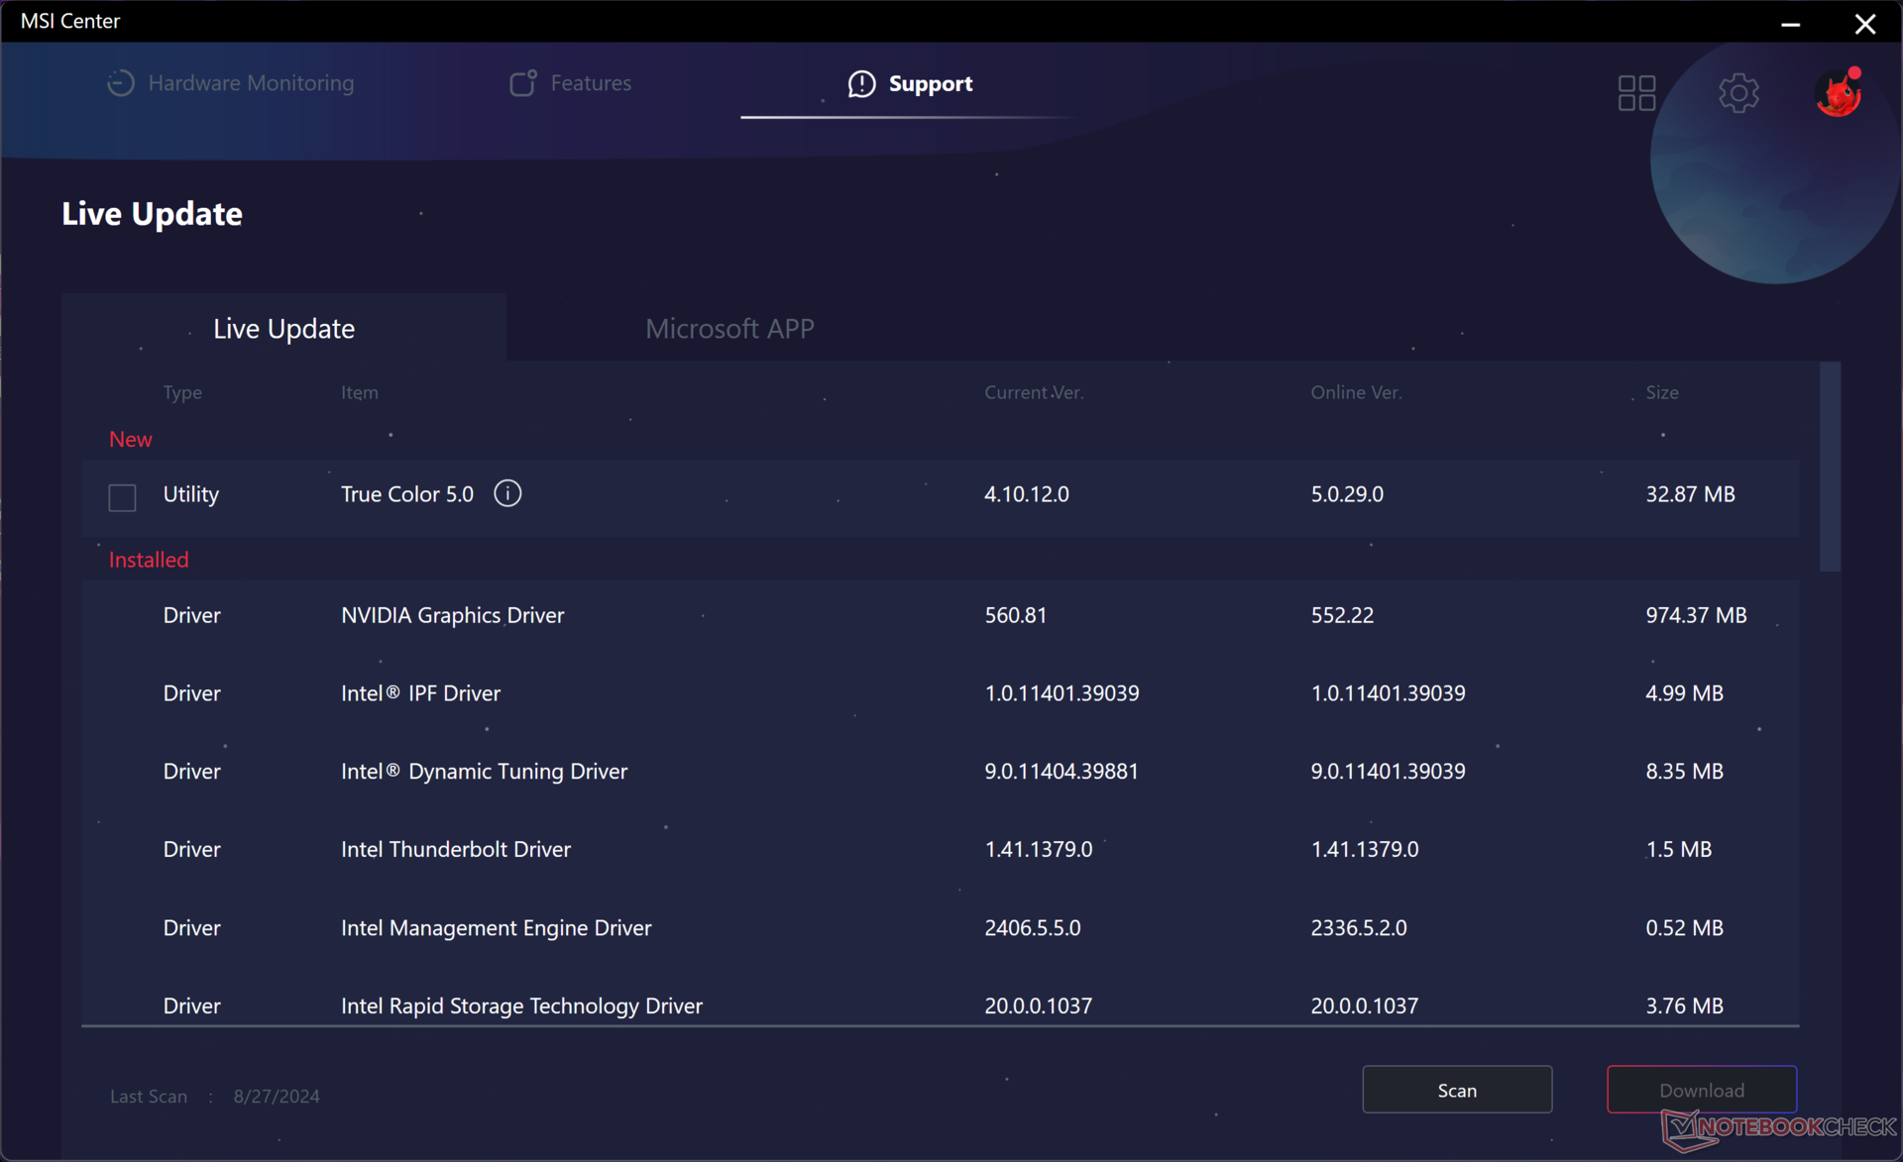Click online version 5.0.29.0
This screenshot has width=1903, height=1162.
pos(1347,494)
